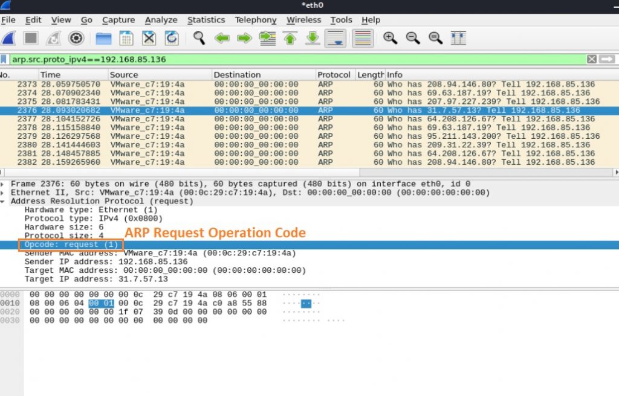Open the Tools menu

341,20
